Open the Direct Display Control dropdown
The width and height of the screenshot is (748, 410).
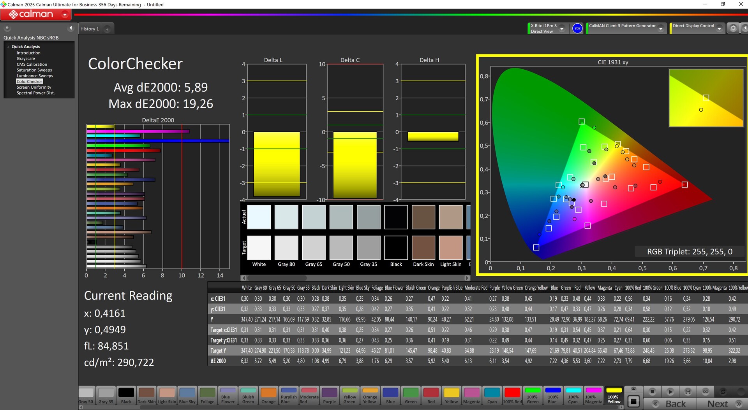(x=719, y=29)
